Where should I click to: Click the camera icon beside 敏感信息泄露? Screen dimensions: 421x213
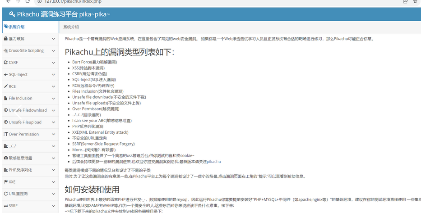(5, 158)
